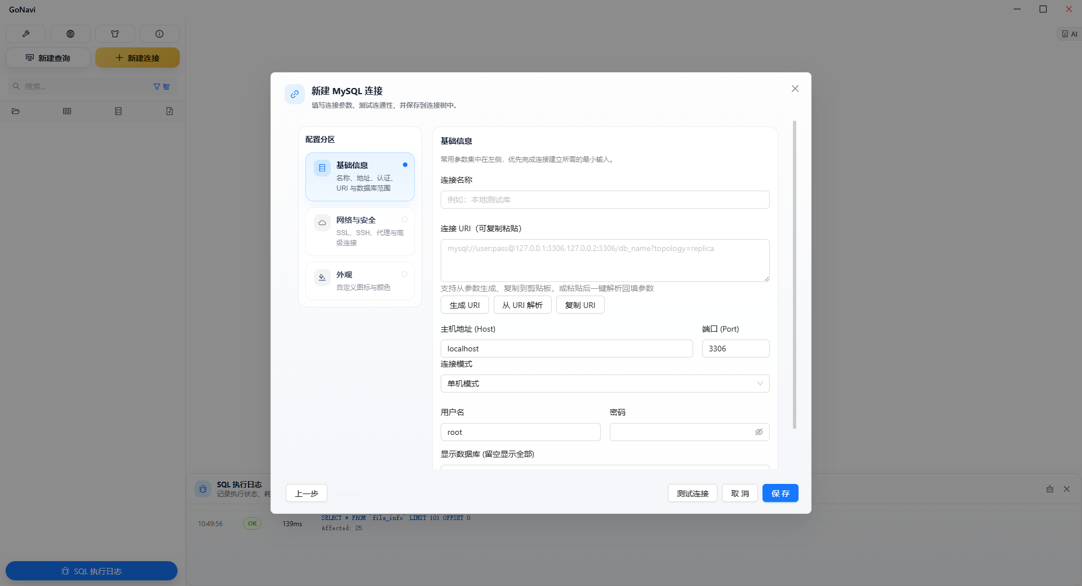Click the open-folder icon in the sidebar toolbar
Viewport: 1082px width, 586px height.
[16, 111]
